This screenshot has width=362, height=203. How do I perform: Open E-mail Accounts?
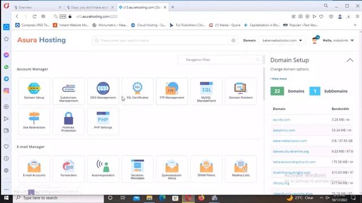[x=34, y=169]
